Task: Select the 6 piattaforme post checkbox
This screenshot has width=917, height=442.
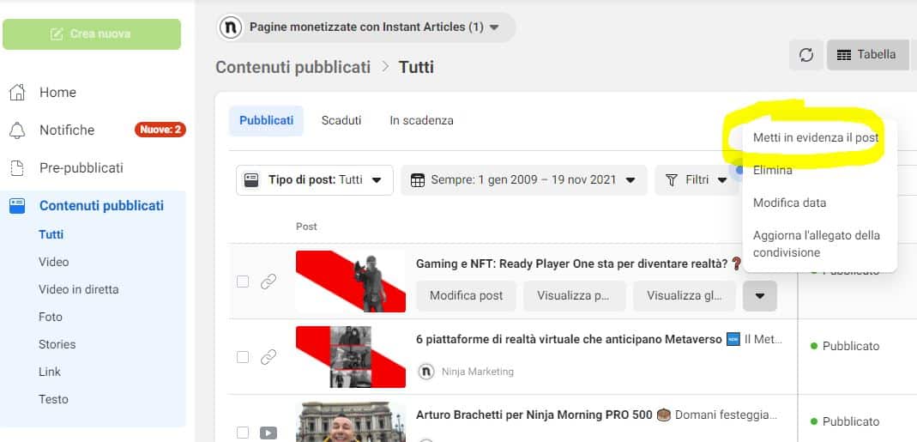Action: pyautogui.click(x=243, y=357)
